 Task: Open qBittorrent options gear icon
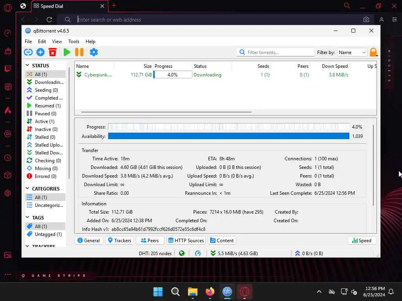pyautogui.click(x=94, y=52)
